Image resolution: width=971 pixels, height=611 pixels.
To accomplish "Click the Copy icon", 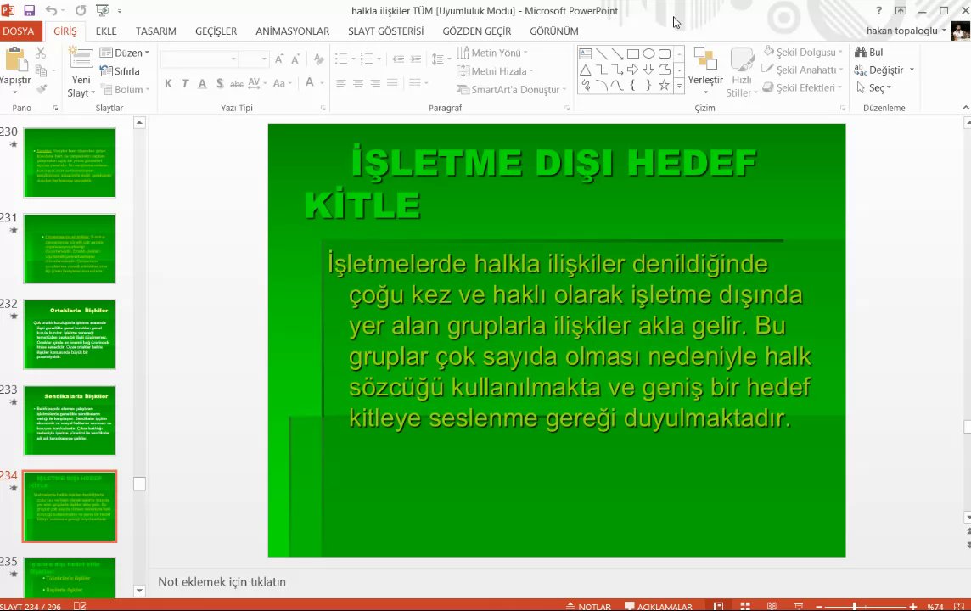I will (41, 70).
